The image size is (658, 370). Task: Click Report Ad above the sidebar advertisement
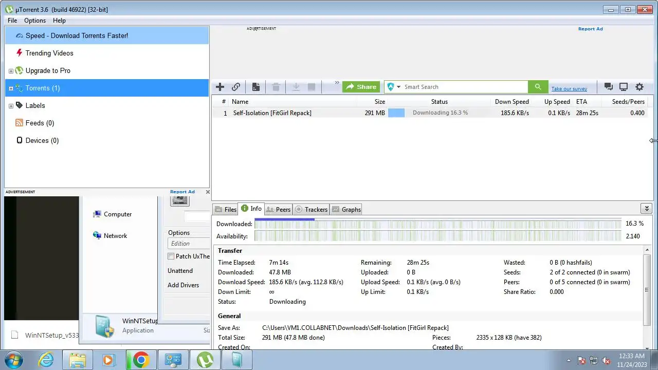click(182, 192)
